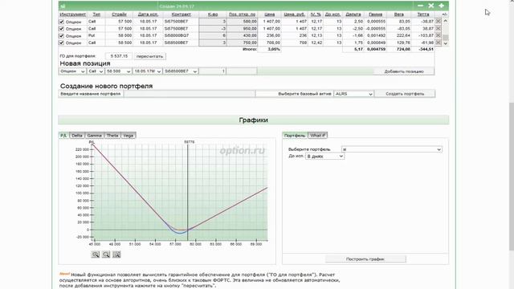Switch to the P/L chart tab
This screenshot has height=289, width=514.
pos(63,136)
